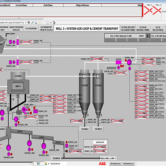Sort alarm list by AckTime column
This screenshot has width=166, height=166.
pyautogui.click(x=48, y=5)
